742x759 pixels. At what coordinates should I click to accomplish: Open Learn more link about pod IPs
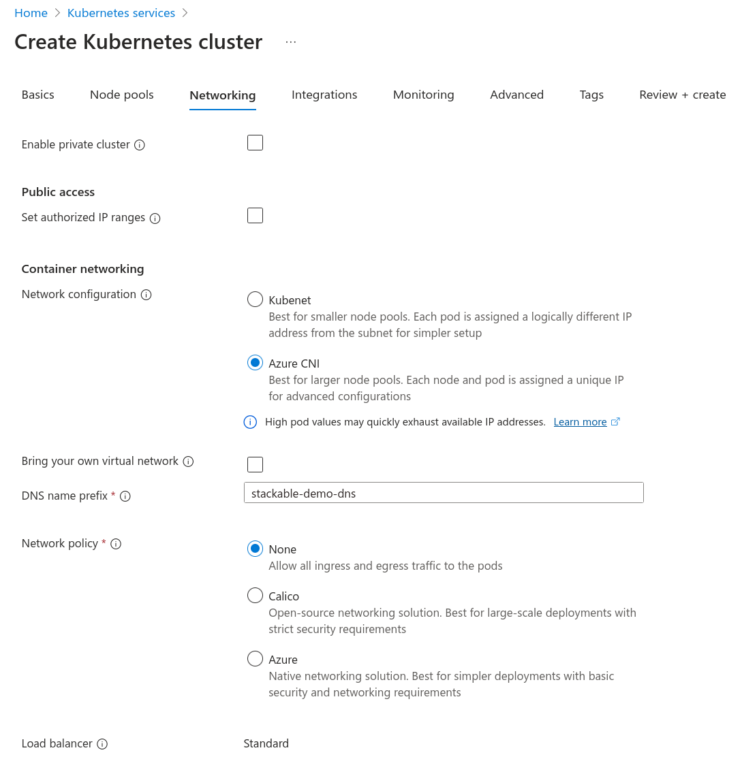point(580,422)
